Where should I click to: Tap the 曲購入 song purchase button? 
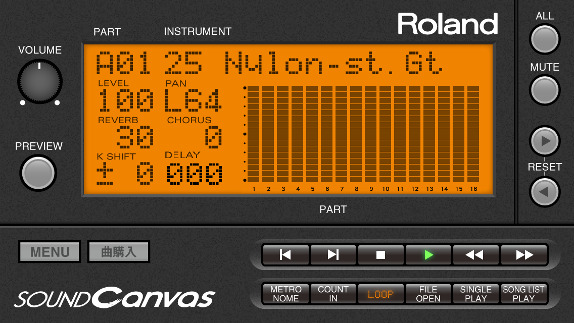point(119,252)
